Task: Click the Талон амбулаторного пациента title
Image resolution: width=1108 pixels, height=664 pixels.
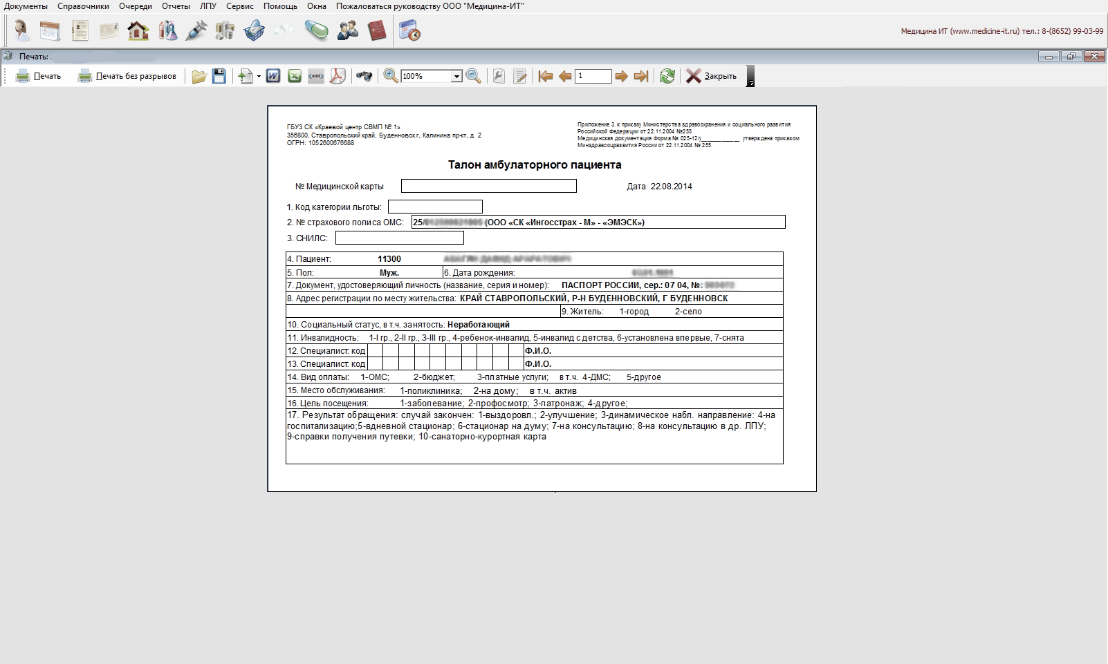Action: 535,164
